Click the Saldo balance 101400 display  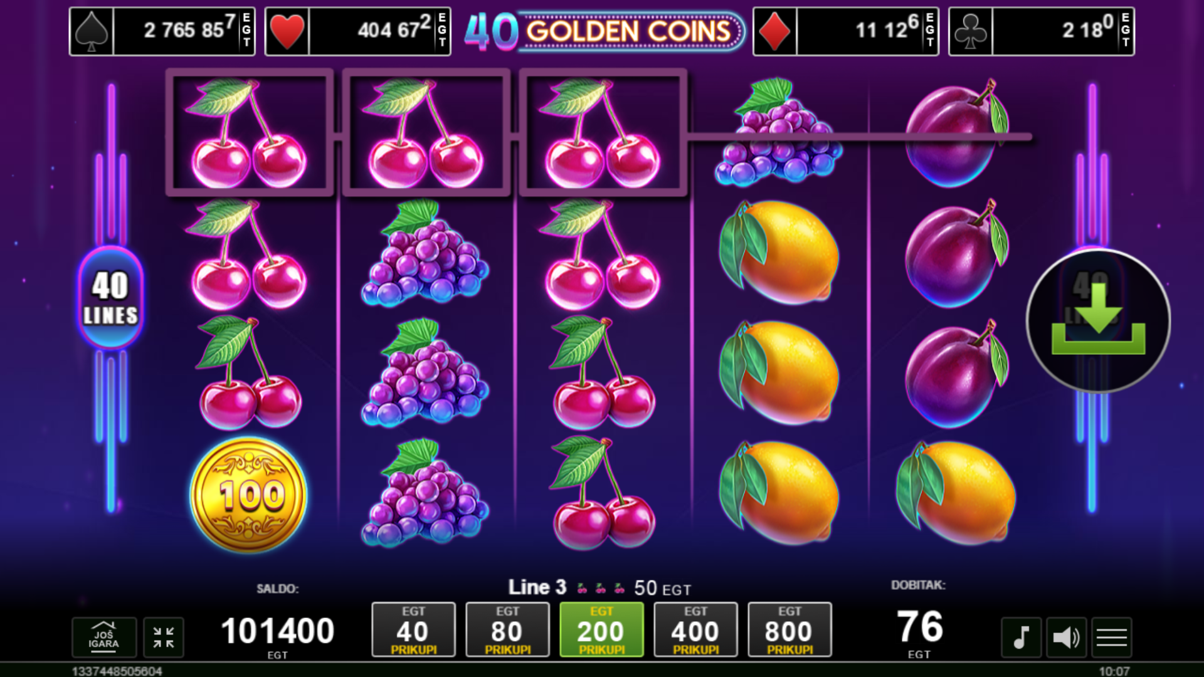[277, 631]
